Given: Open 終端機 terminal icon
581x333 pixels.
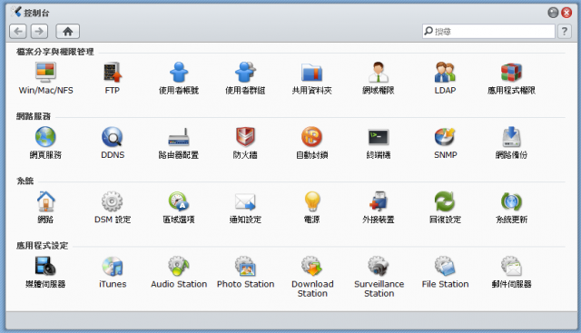Looking at the screenshot, I should pyautogui.click(x=379, y=137).
